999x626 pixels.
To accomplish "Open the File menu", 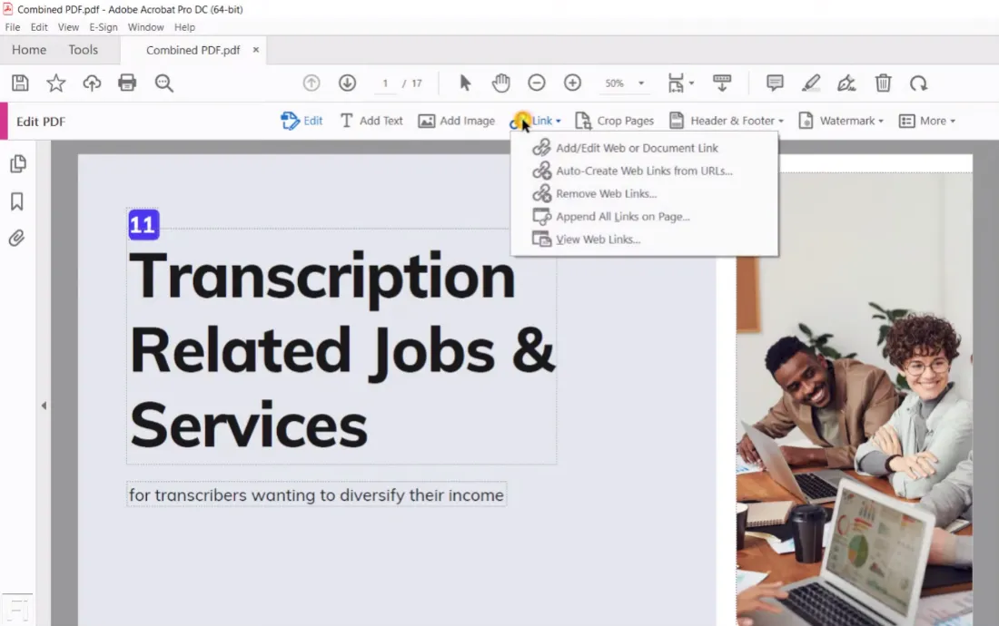I will (x=13, y=27).
